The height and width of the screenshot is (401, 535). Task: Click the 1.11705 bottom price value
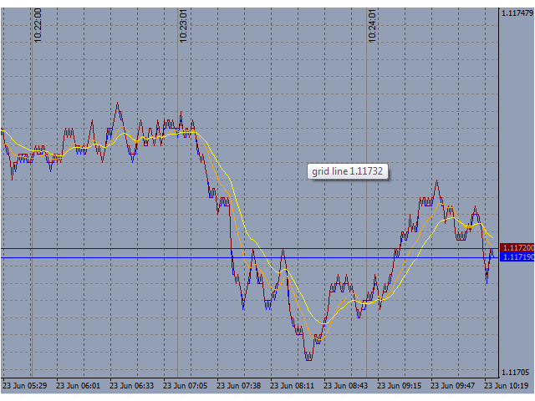pyautogui.click(x=515, y=372)
